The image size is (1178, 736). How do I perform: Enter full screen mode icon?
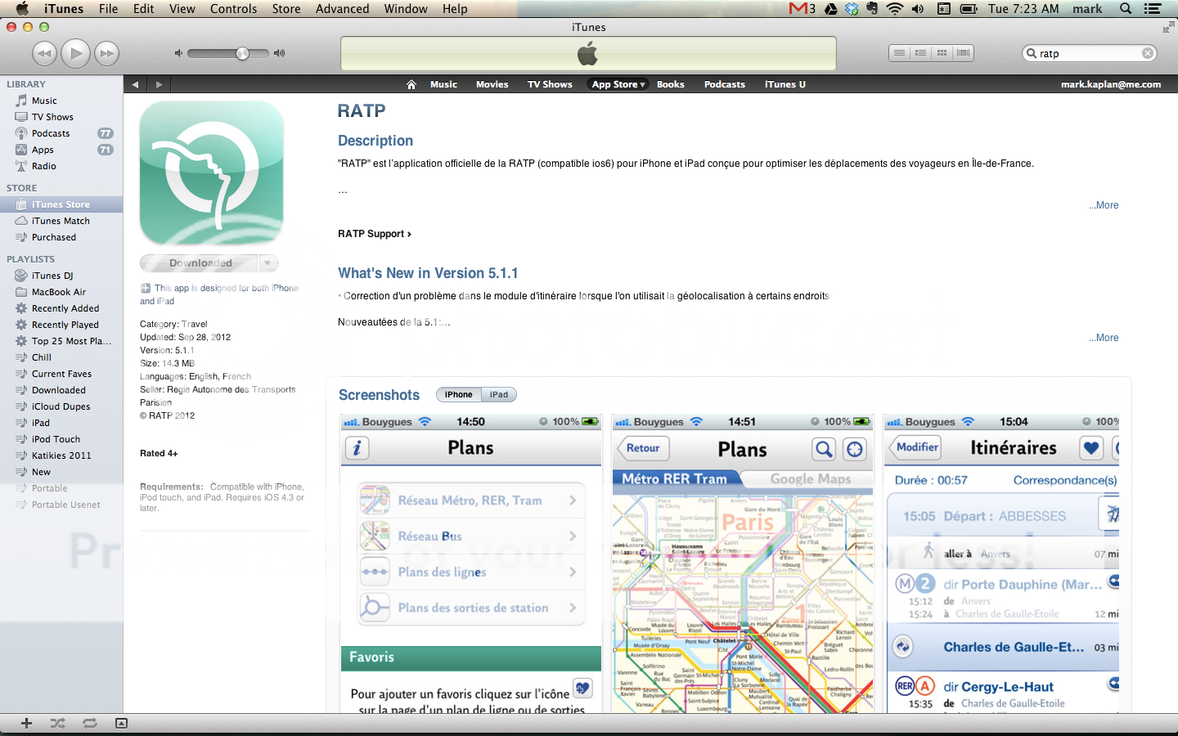point(1167,27)
